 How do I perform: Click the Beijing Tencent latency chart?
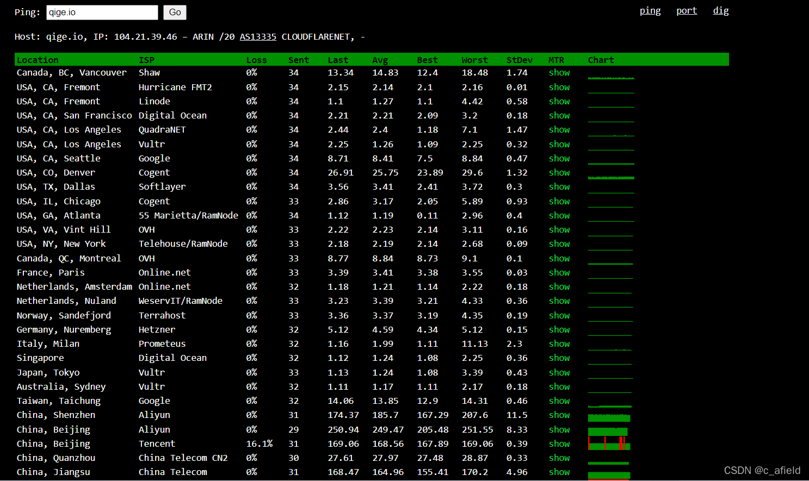pos(609,443)
